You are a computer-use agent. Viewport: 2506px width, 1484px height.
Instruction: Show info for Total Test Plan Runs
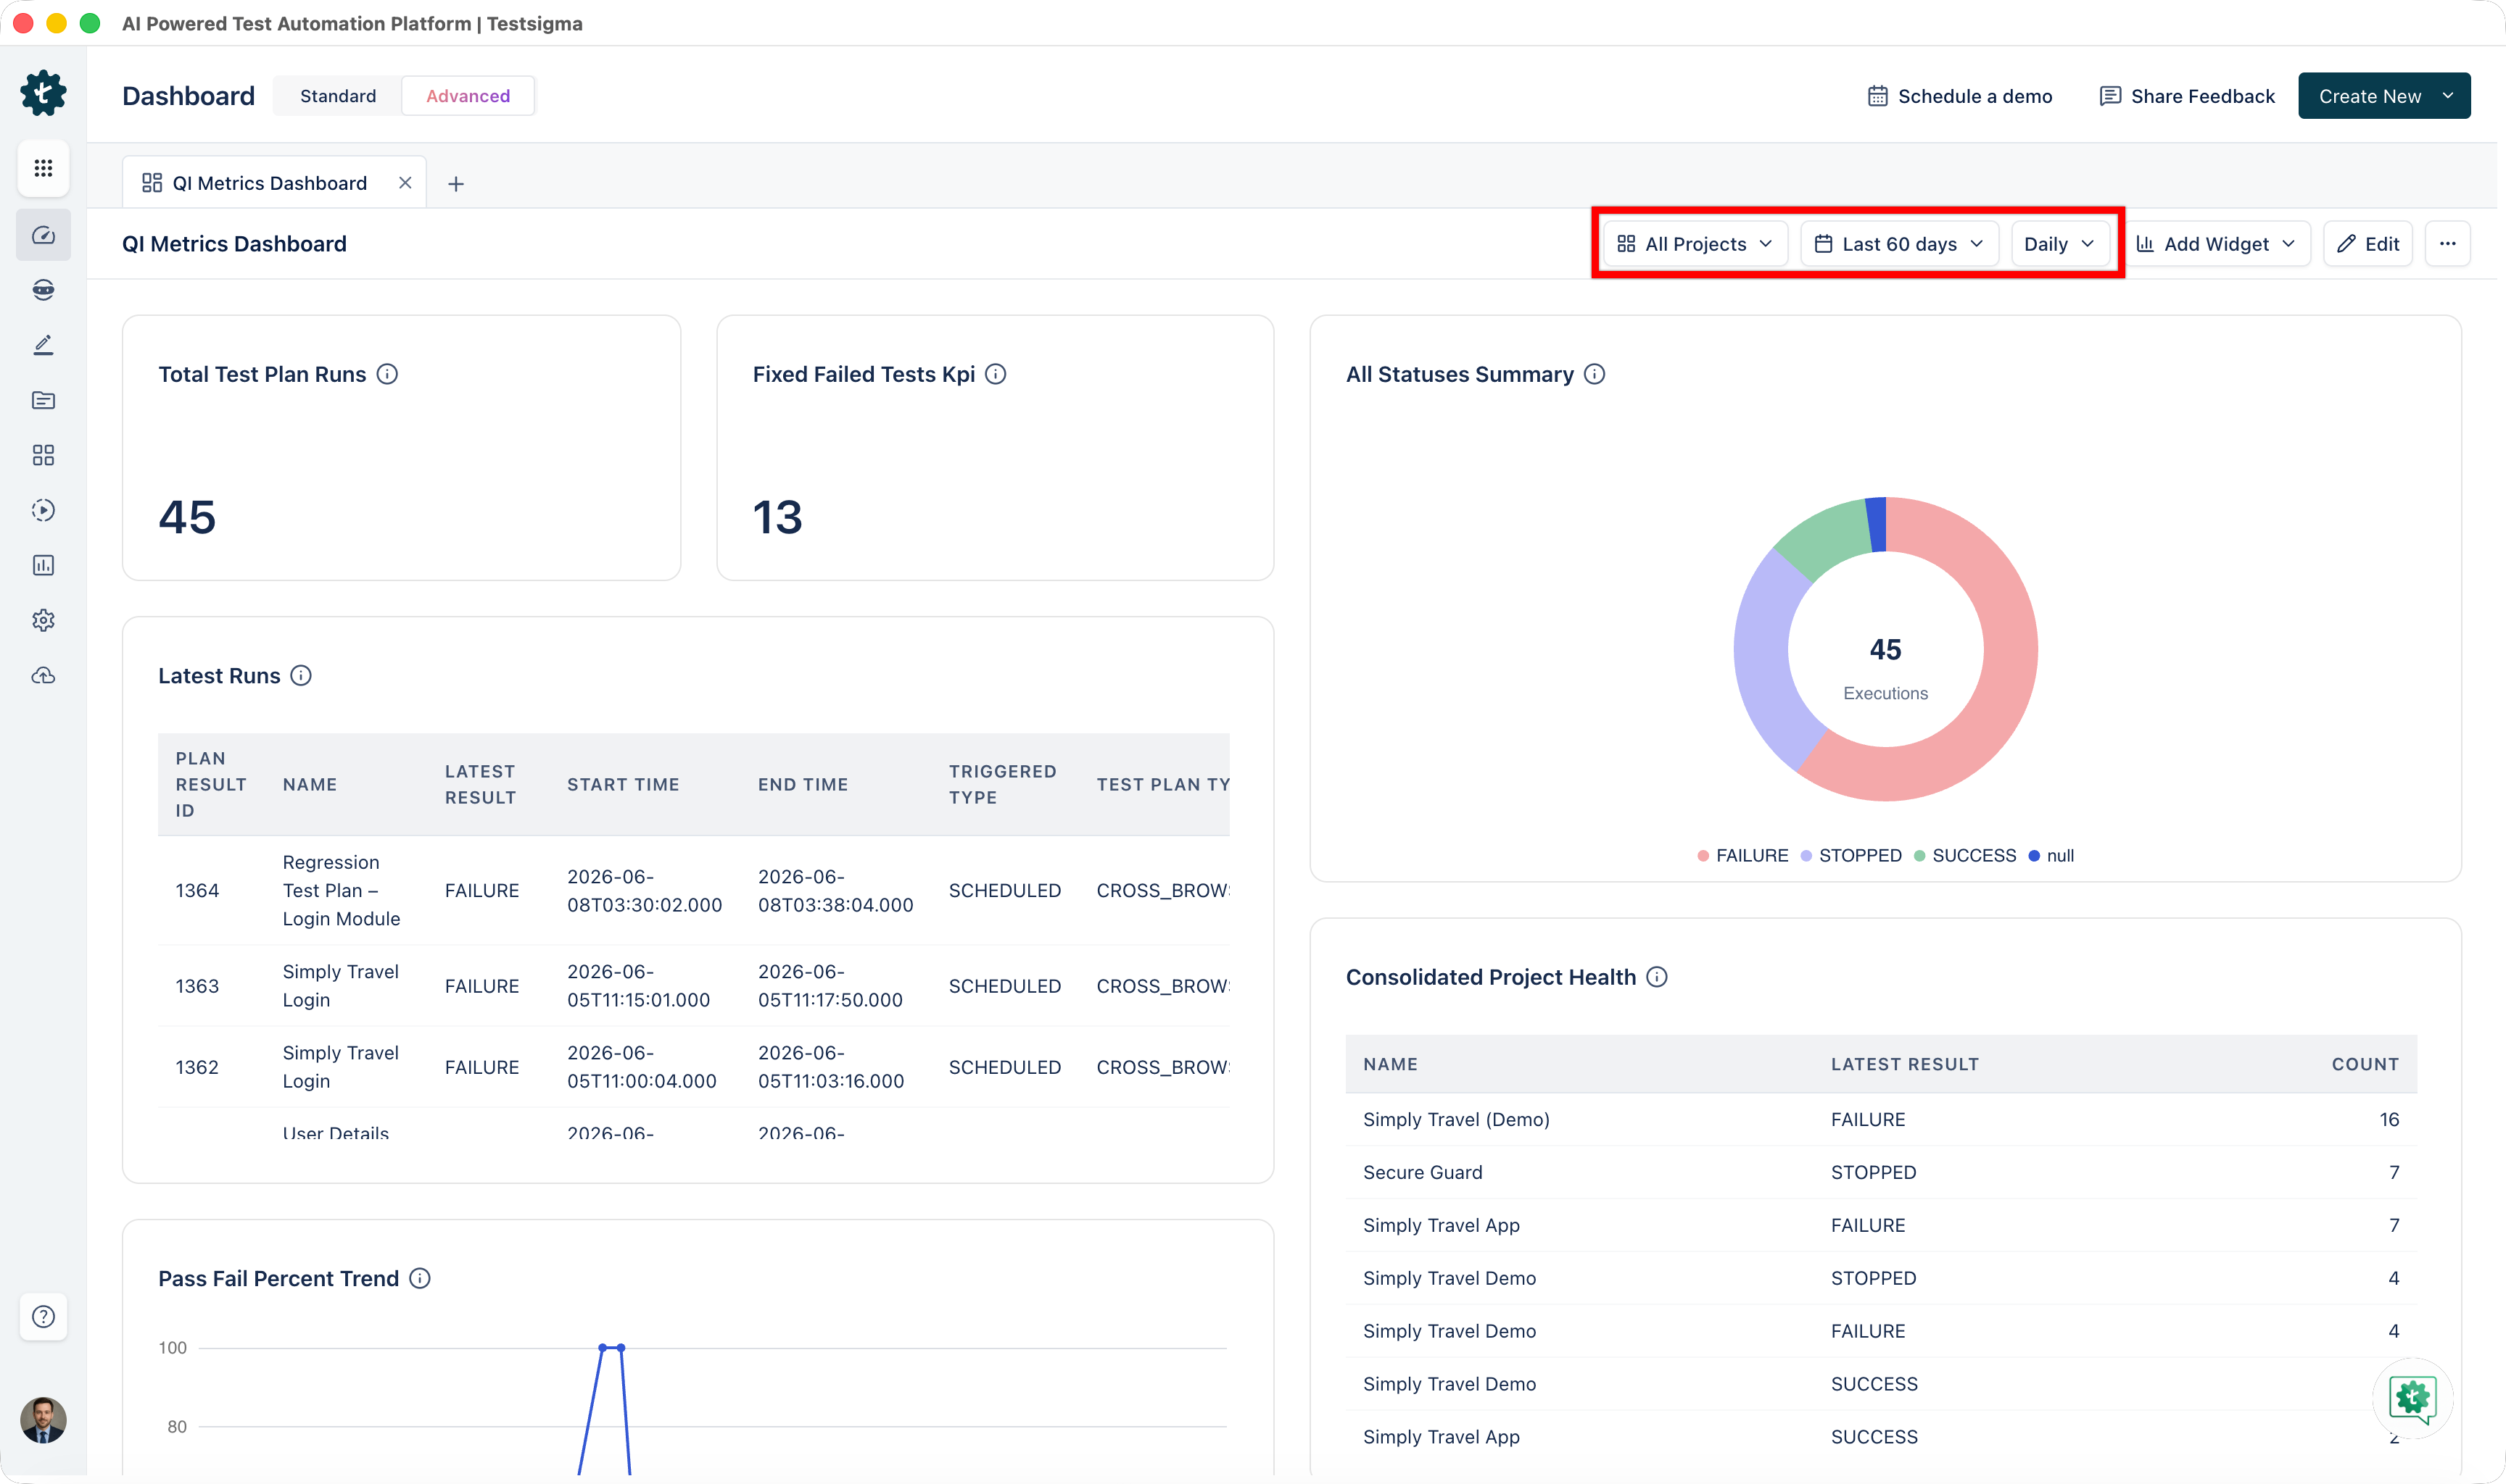click(x=387, y=374)
